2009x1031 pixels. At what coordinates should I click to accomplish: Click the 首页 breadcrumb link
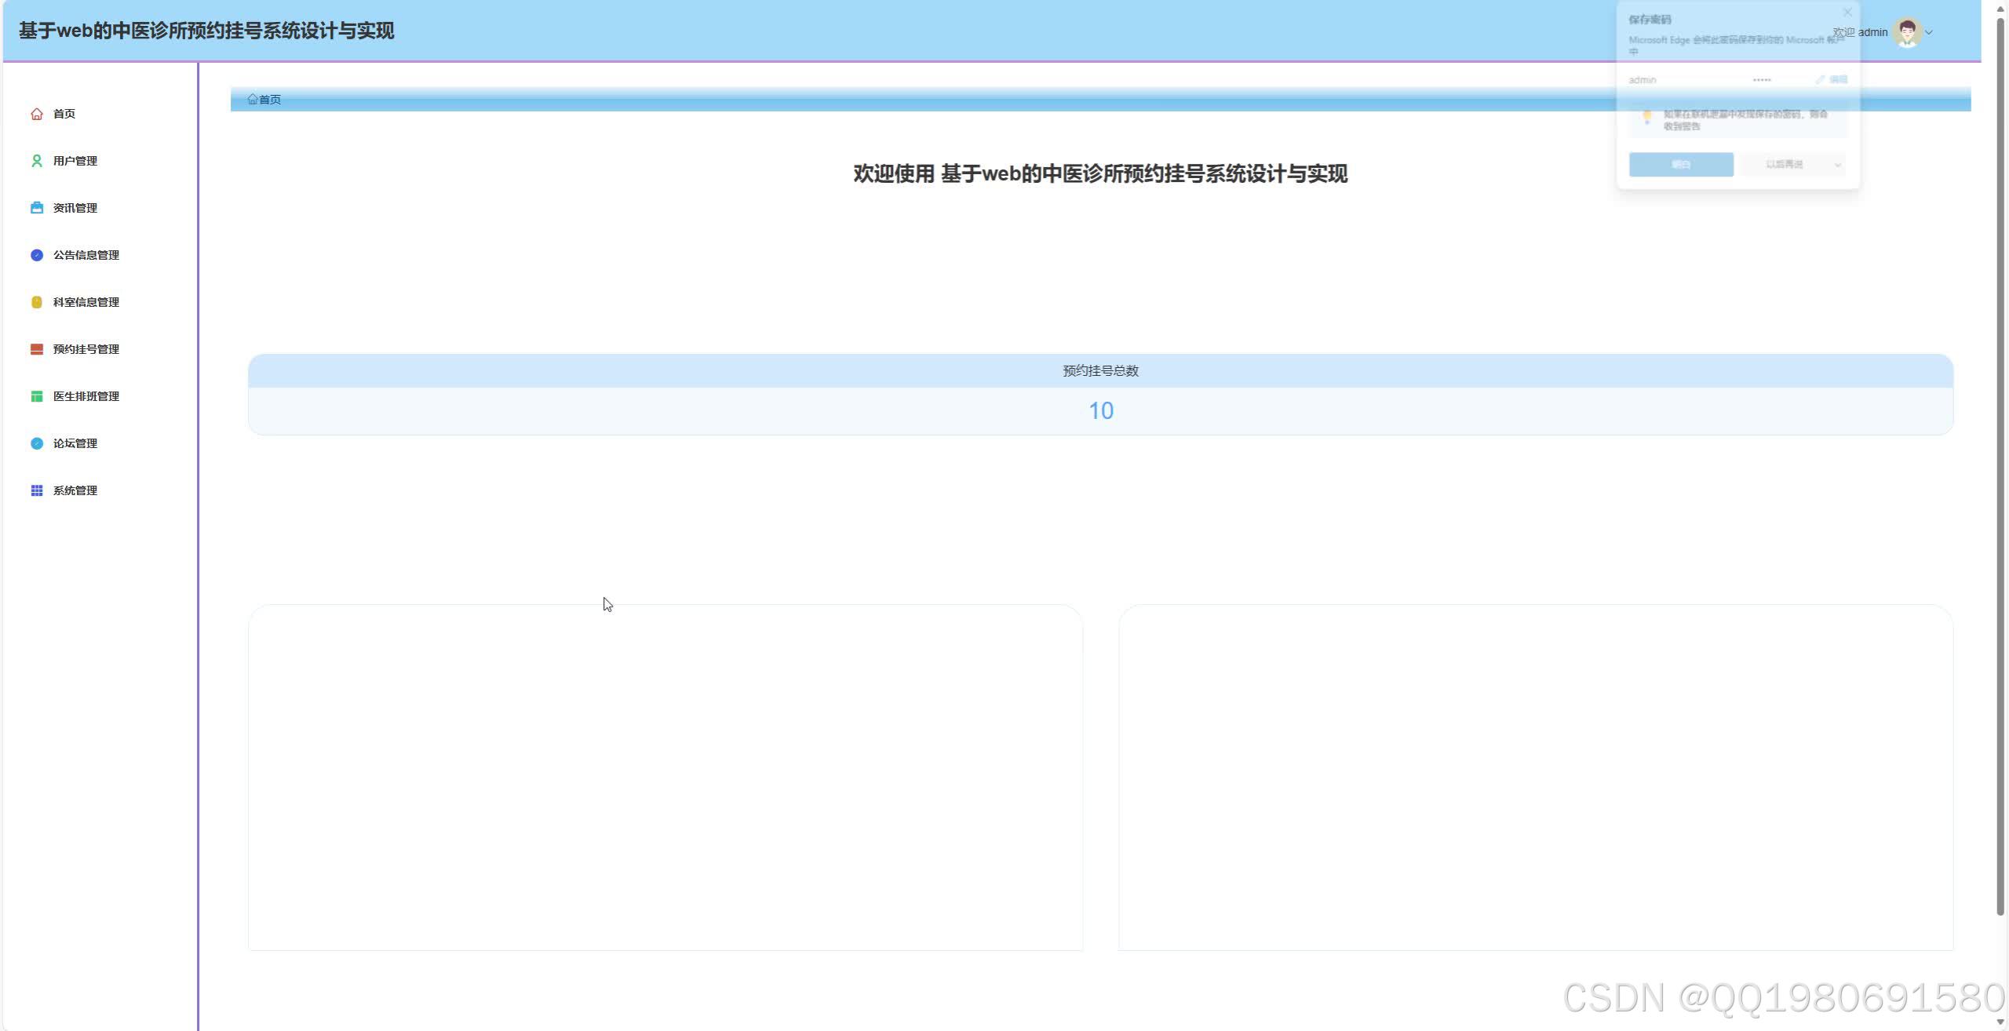click(x=270, y=100)
